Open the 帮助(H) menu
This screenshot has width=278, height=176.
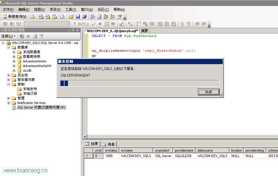tap(119, 10)
